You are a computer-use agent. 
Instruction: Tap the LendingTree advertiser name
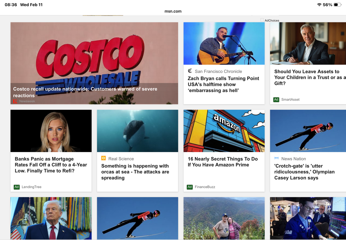coord(31,187)
